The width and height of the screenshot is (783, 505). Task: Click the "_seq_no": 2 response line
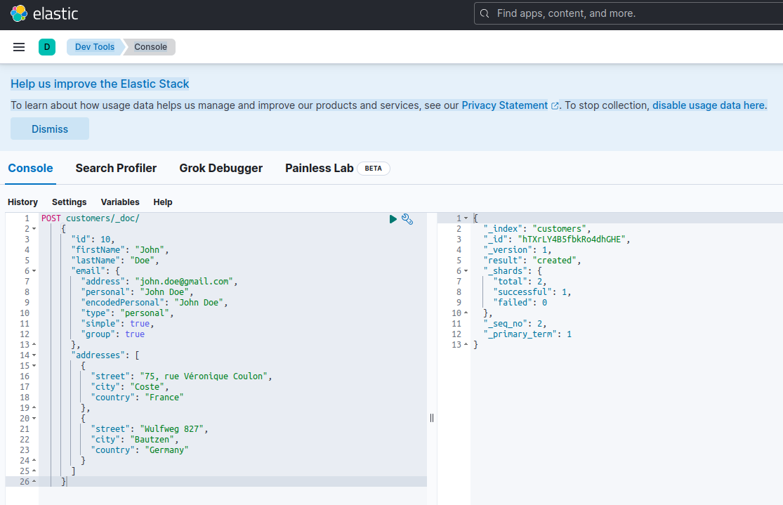515,324
